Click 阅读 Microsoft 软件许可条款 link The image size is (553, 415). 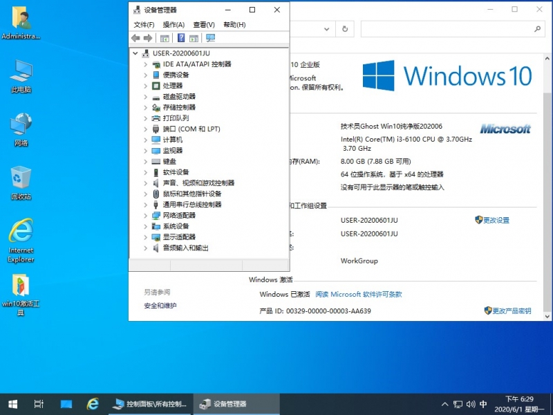[x=359, y=294]
